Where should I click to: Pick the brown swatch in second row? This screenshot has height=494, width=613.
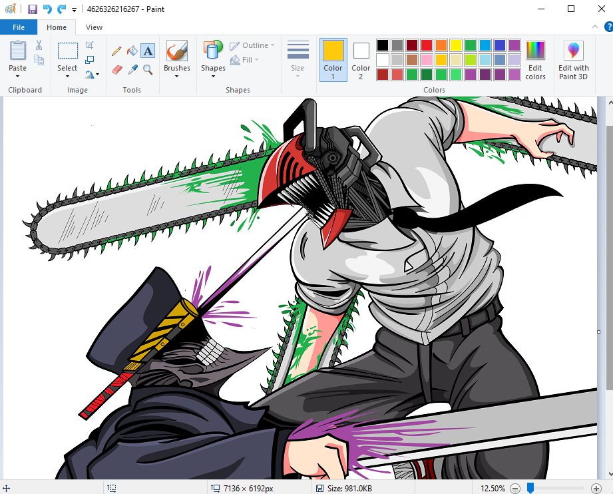(x=412, y=60)
